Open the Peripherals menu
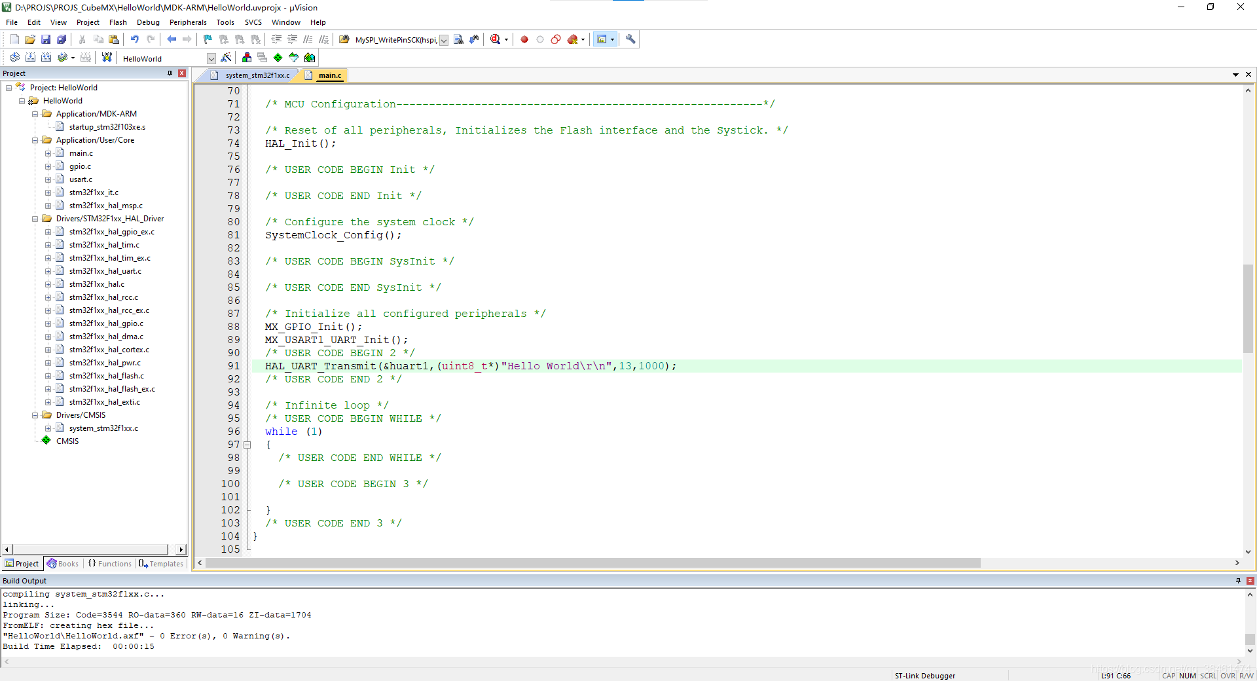Viewport: 1257px width, 681px height. [x=188, y=22]
